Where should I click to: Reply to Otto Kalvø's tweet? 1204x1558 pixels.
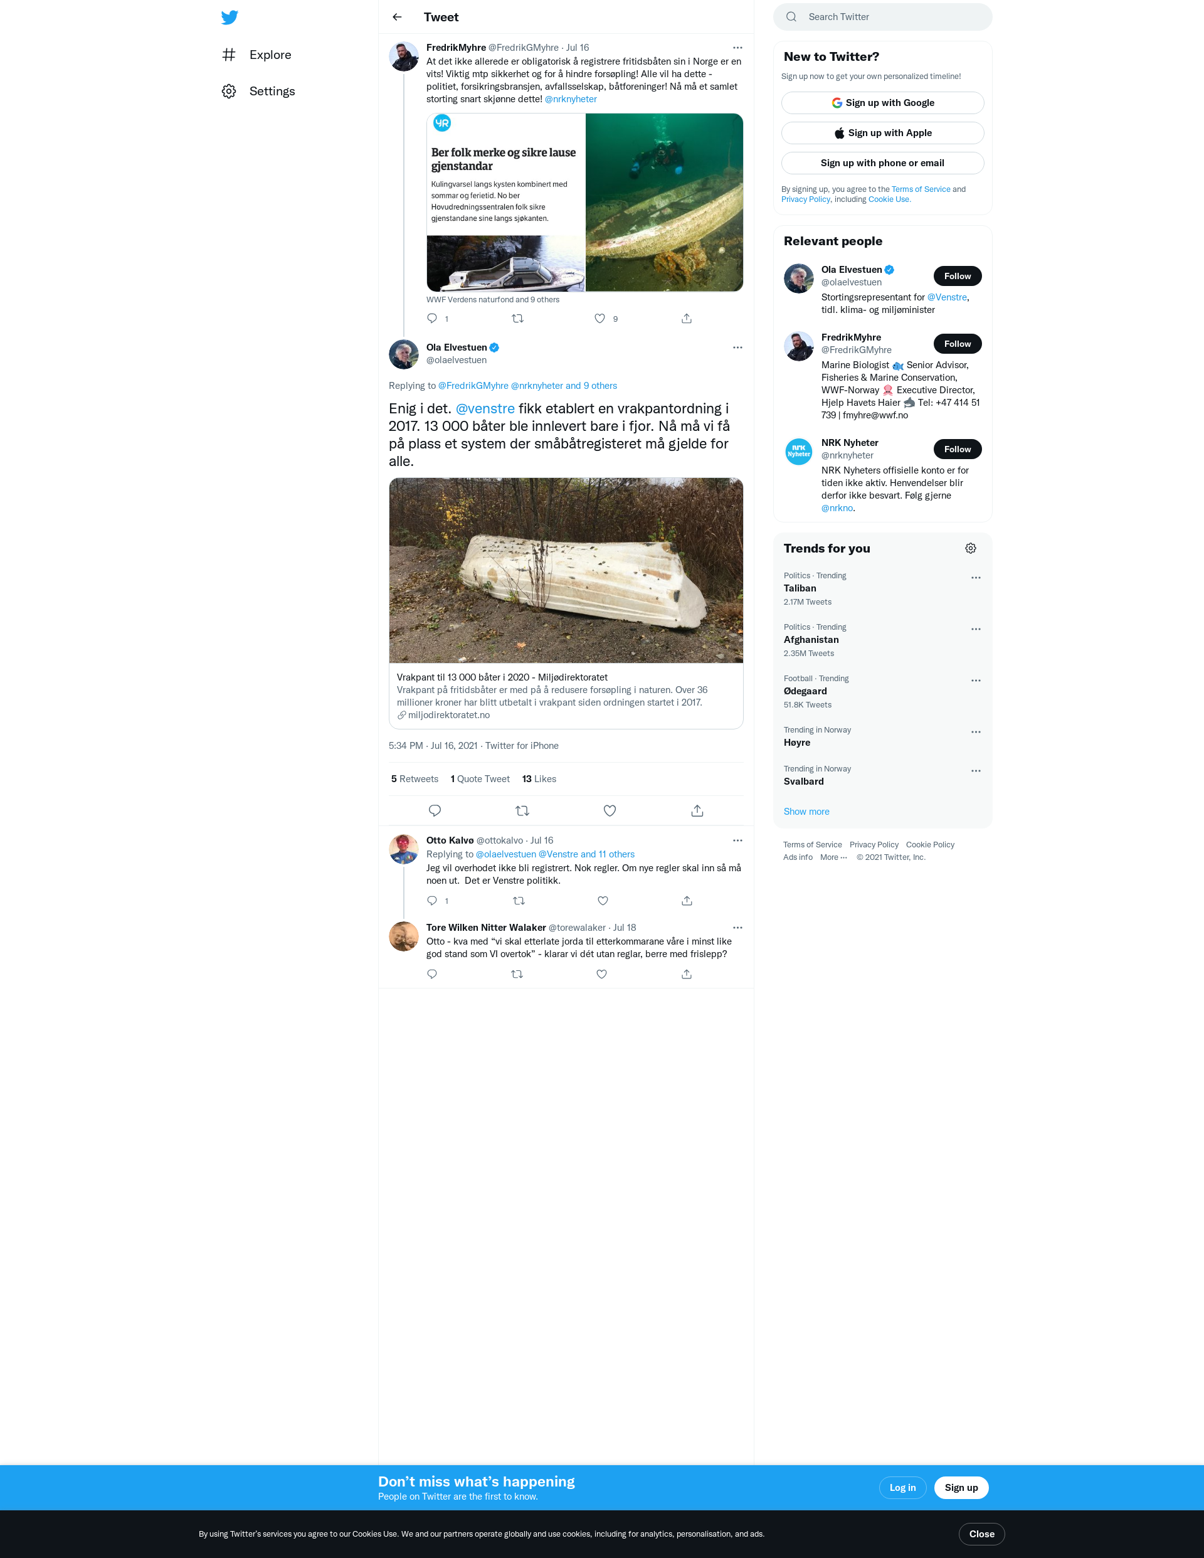(x=432, y=901)
